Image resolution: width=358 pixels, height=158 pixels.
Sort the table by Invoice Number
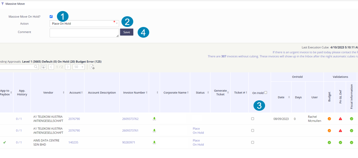[147, 93]
